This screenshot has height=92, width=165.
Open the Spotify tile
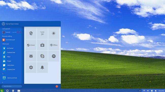54,56
